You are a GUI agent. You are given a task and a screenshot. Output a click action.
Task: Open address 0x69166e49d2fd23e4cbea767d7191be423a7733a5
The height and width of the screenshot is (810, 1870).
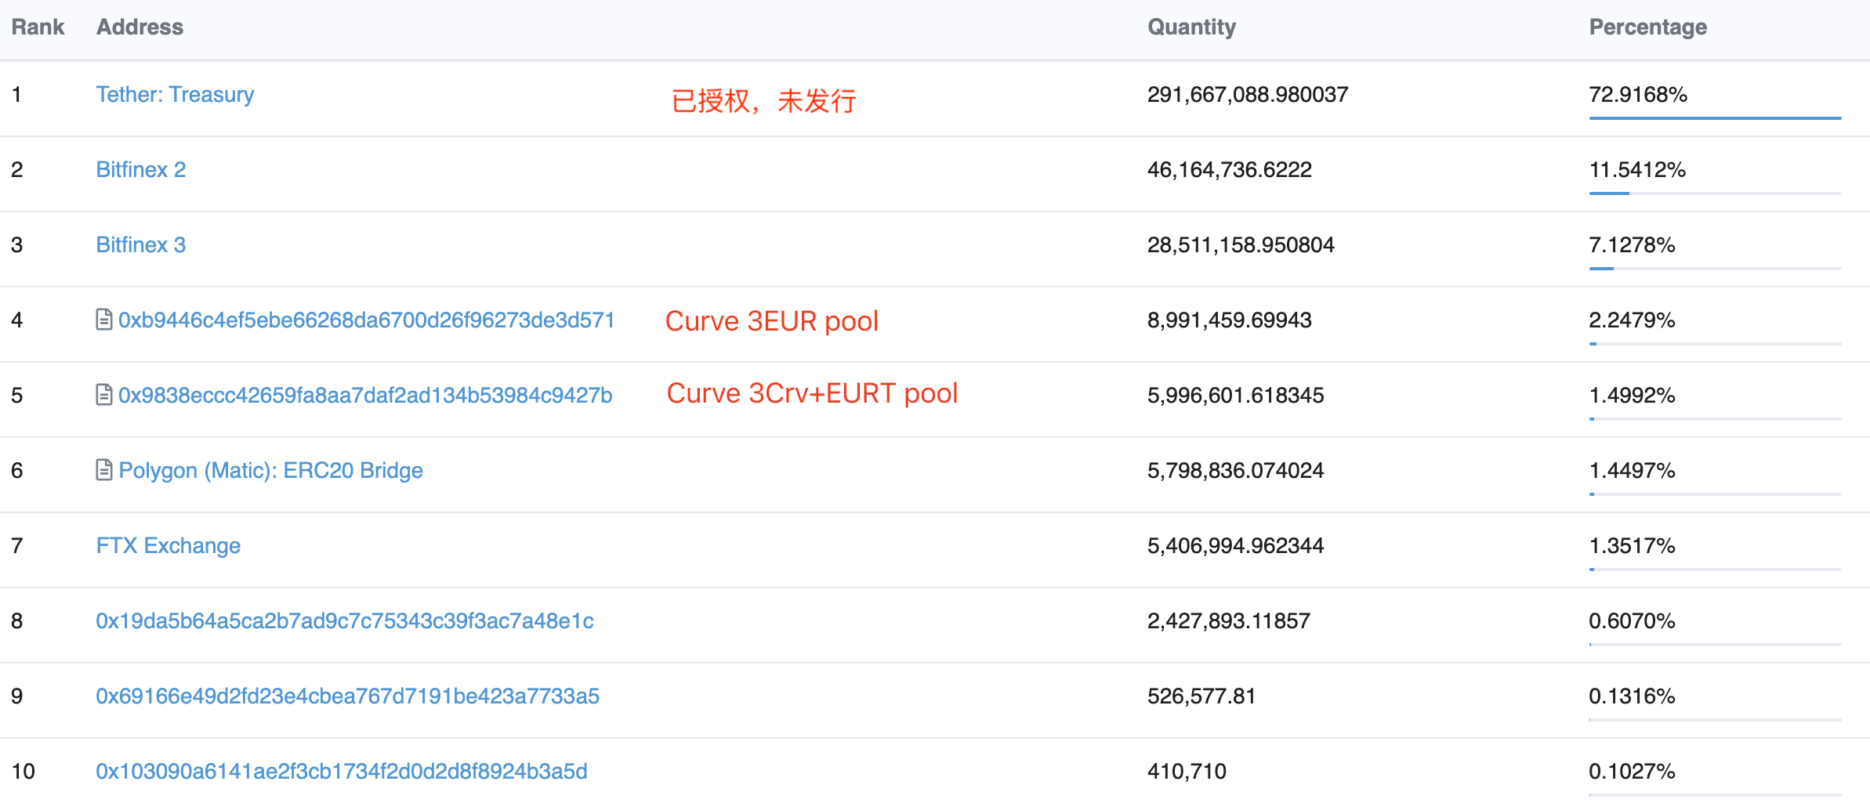tap(348, 696)
